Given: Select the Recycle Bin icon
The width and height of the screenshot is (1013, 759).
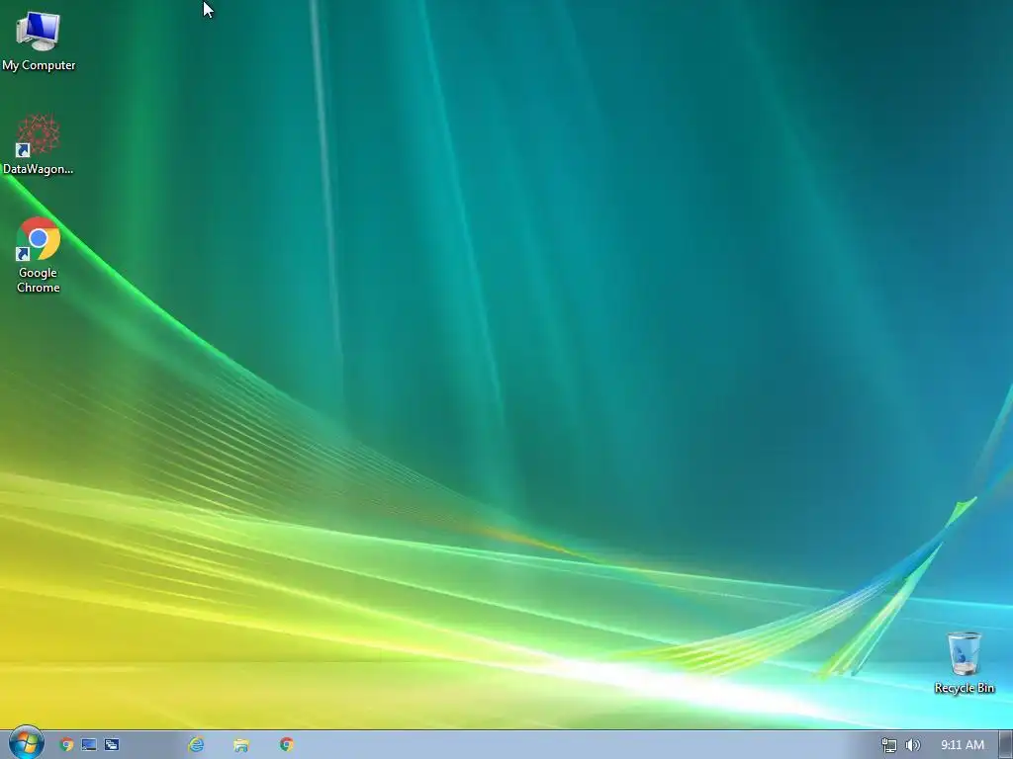Looking at the screenshot, I should click(964, 663).
